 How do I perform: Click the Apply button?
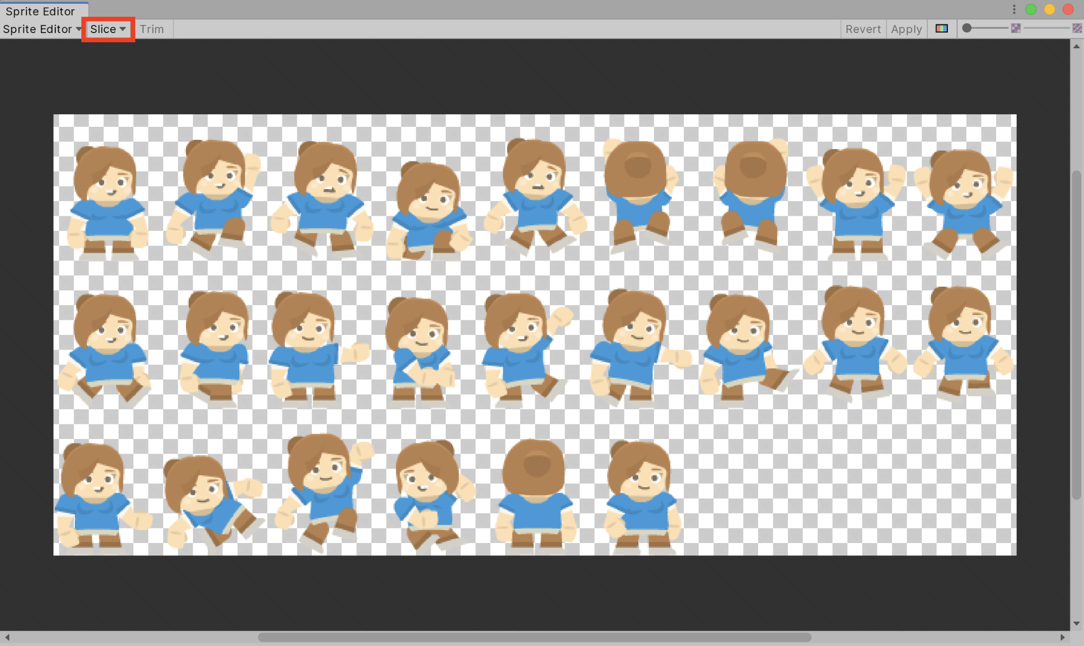click(x=906, y=29)
